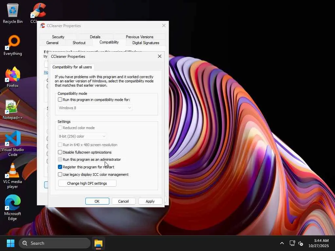Screen dimensions: 335x251
Task: Switch to the General tab
Action: click(x=52, y=43)
